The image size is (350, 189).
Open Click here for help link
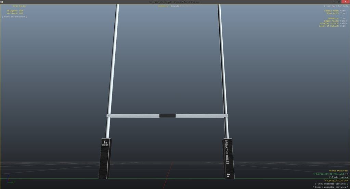336,6
